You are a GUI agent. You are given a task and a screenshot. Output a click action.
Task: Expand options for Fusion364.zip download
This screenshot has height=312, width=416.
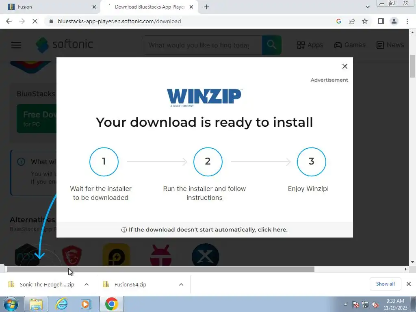pos(181,284)
